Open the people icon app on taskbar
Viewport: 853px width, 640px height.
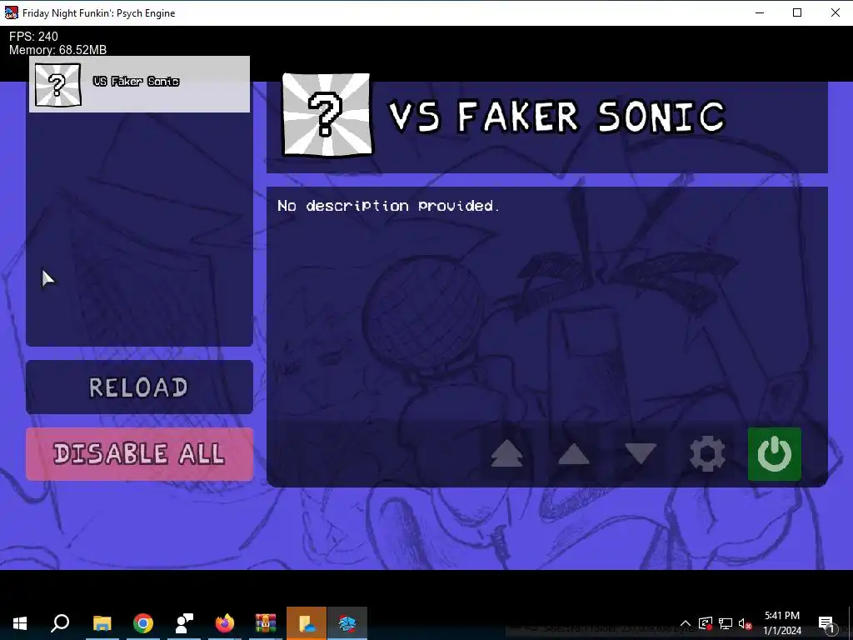click(184, 623)
